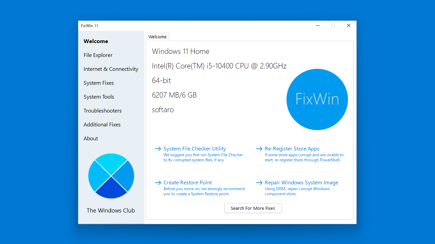Click the System Restore point recommendation text
The width and height of the screenshot is (435, 244).
204,191
